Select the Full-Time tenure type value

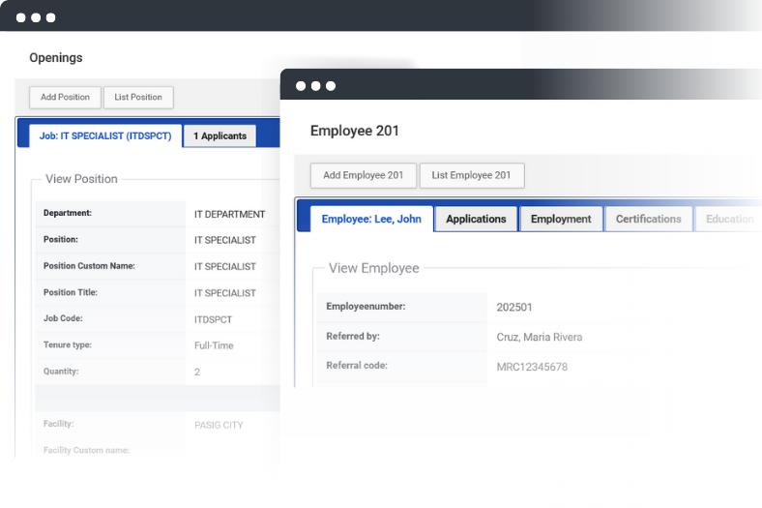[214, 345]
